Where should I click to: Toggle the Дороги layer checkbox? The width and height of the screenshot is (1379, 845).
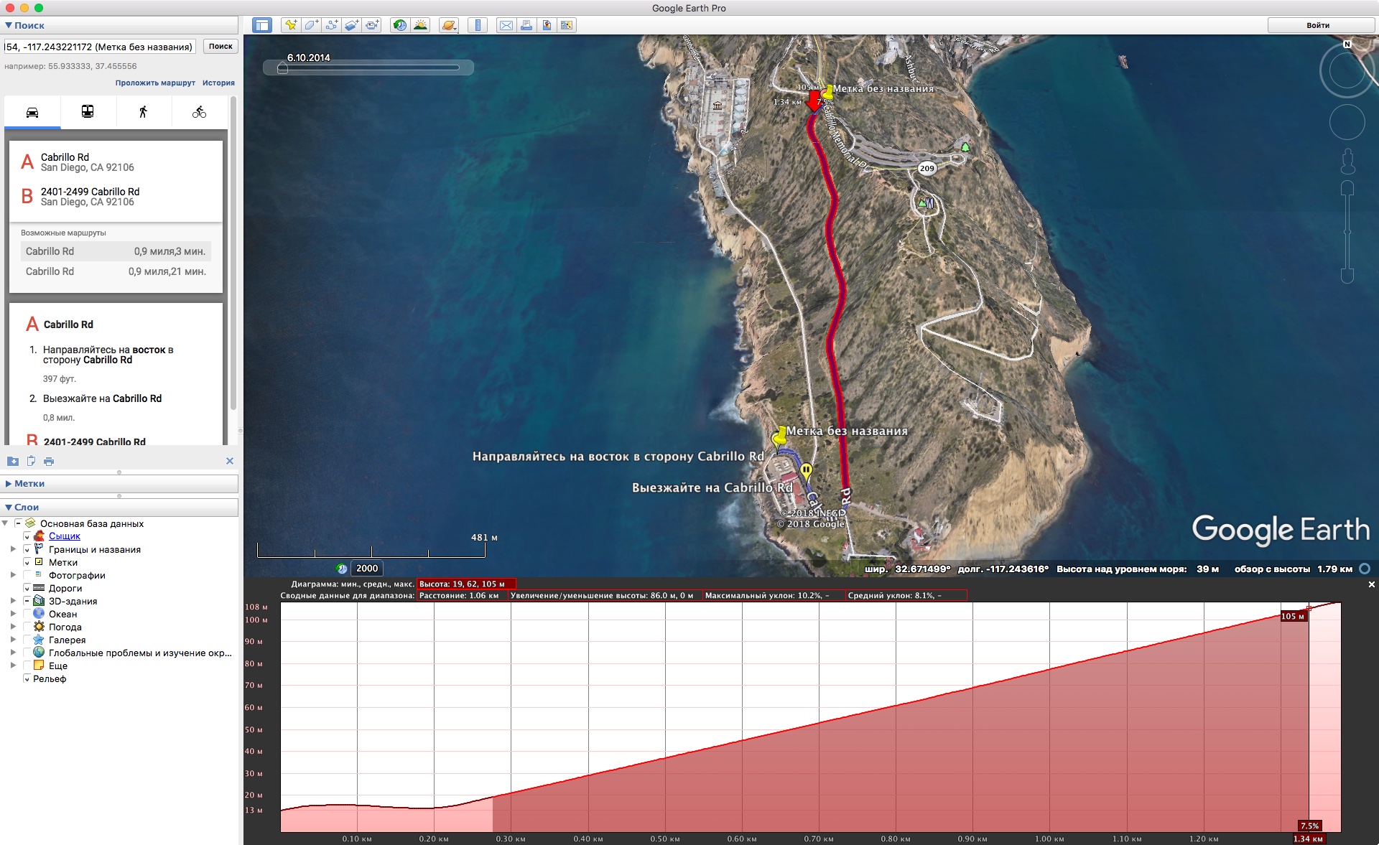coord(27,588)
